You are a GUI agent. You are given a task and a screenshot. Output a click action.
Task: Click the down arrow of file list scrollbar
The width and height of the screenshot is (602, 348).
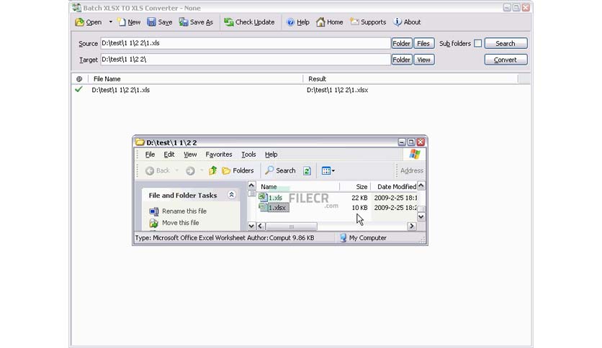421,217
